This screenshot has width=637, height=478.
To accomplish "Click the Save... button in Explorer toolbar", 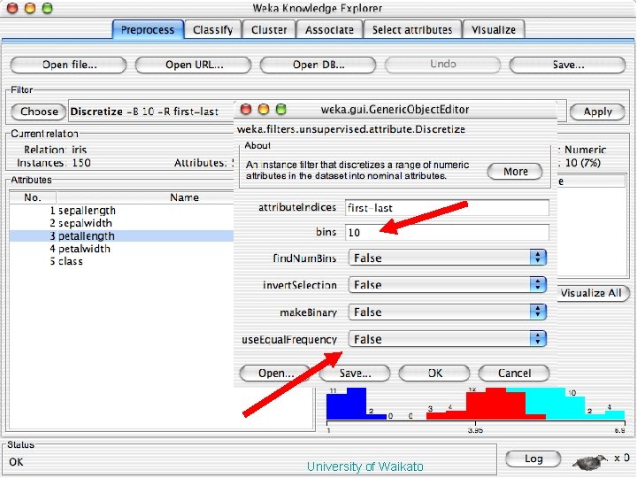I will [567, 65].
